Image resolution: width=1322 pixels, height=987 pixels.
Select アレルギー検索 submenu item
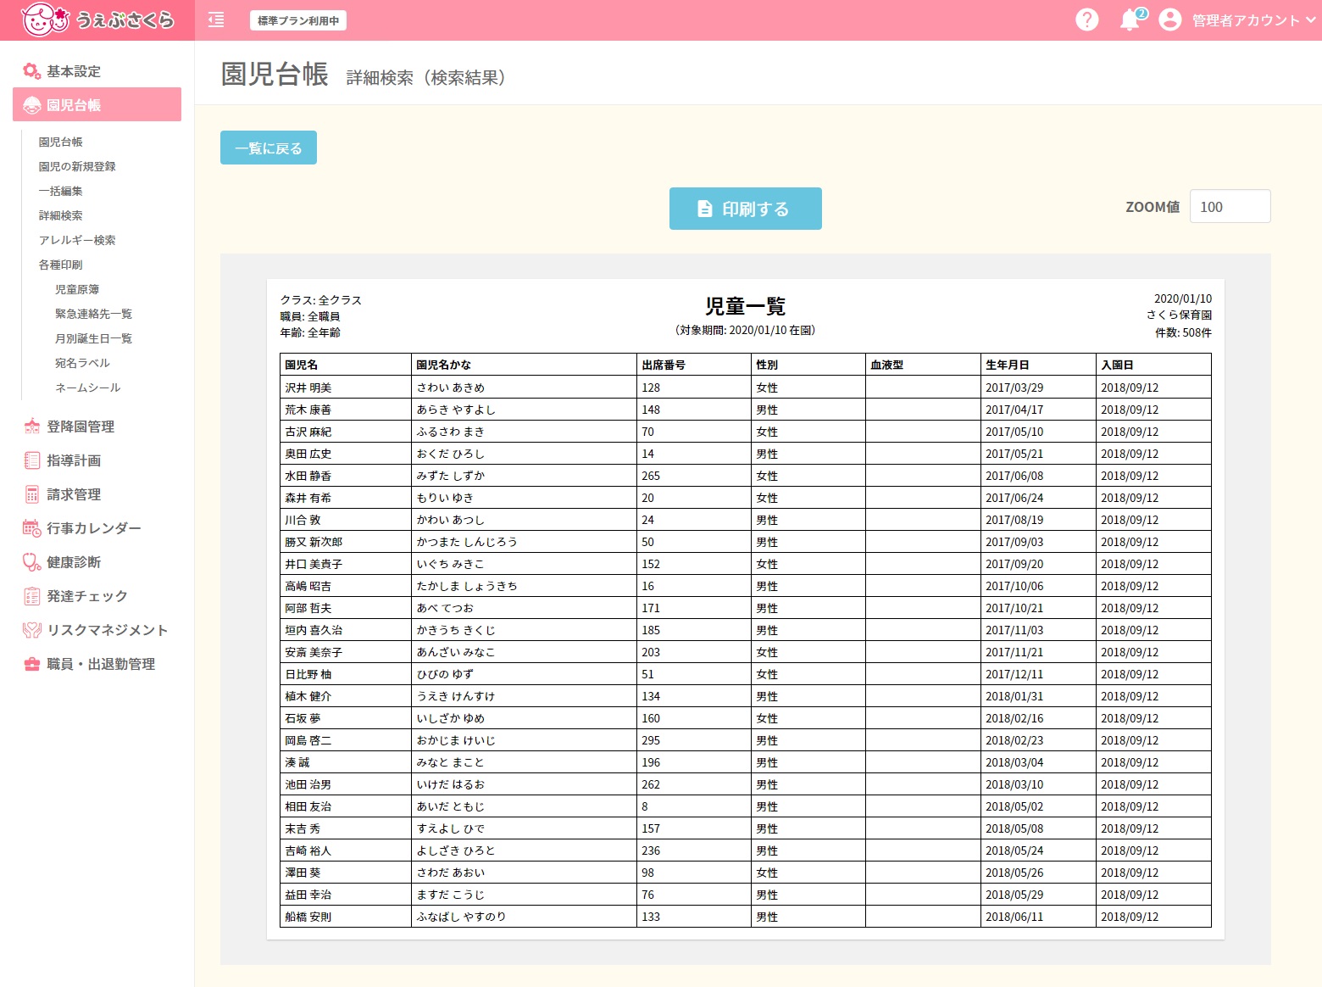pyautogui.click(x=77, y=240)
